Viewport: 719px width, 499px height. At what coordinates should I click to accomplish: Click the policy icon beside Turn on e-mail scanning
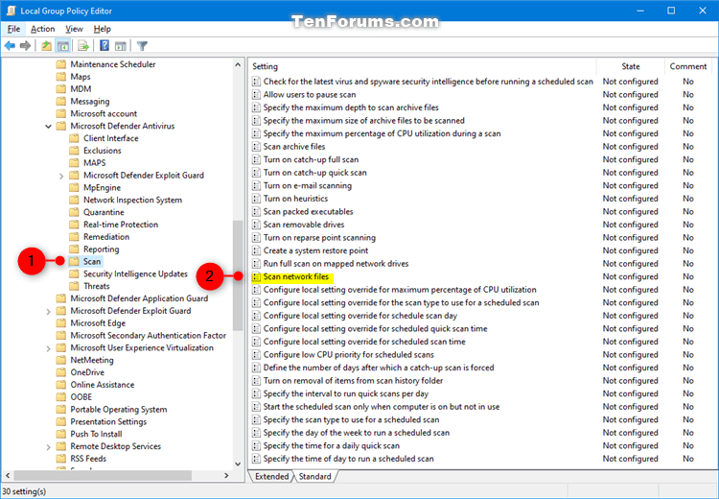click(256, 185)
